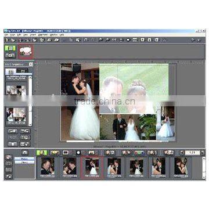Click the green page view button above camera button
Viewport: 209px width, 209px height.
pyautogui.click(x=10, y=48)
